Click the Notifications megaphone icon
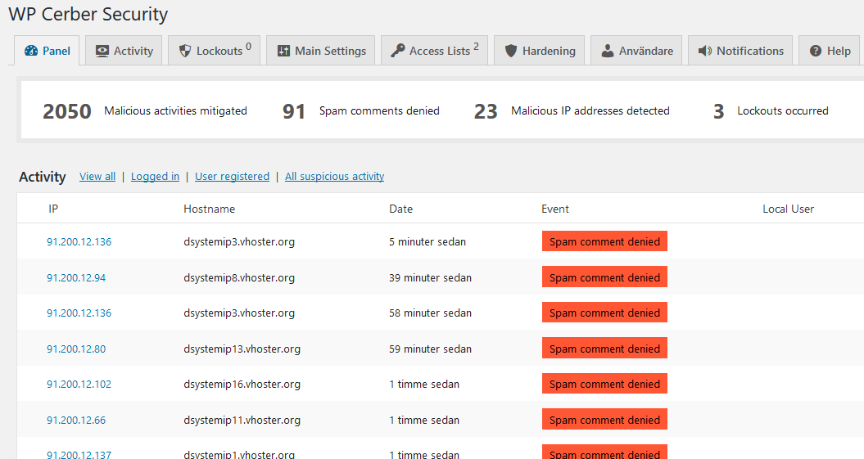Viewport: 864px width, 459px height. pos(705,51)
